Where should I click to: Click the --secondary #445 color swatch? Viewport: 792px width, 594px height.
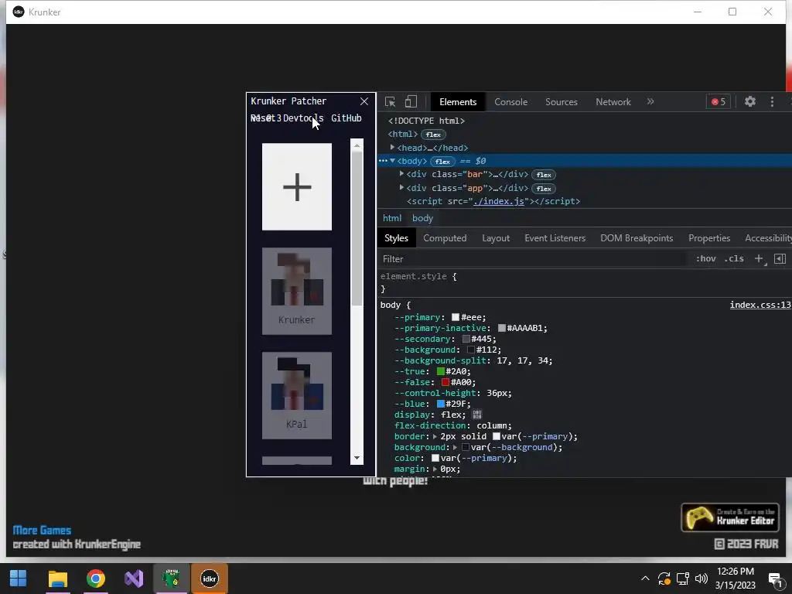click(x=466, y=339)
